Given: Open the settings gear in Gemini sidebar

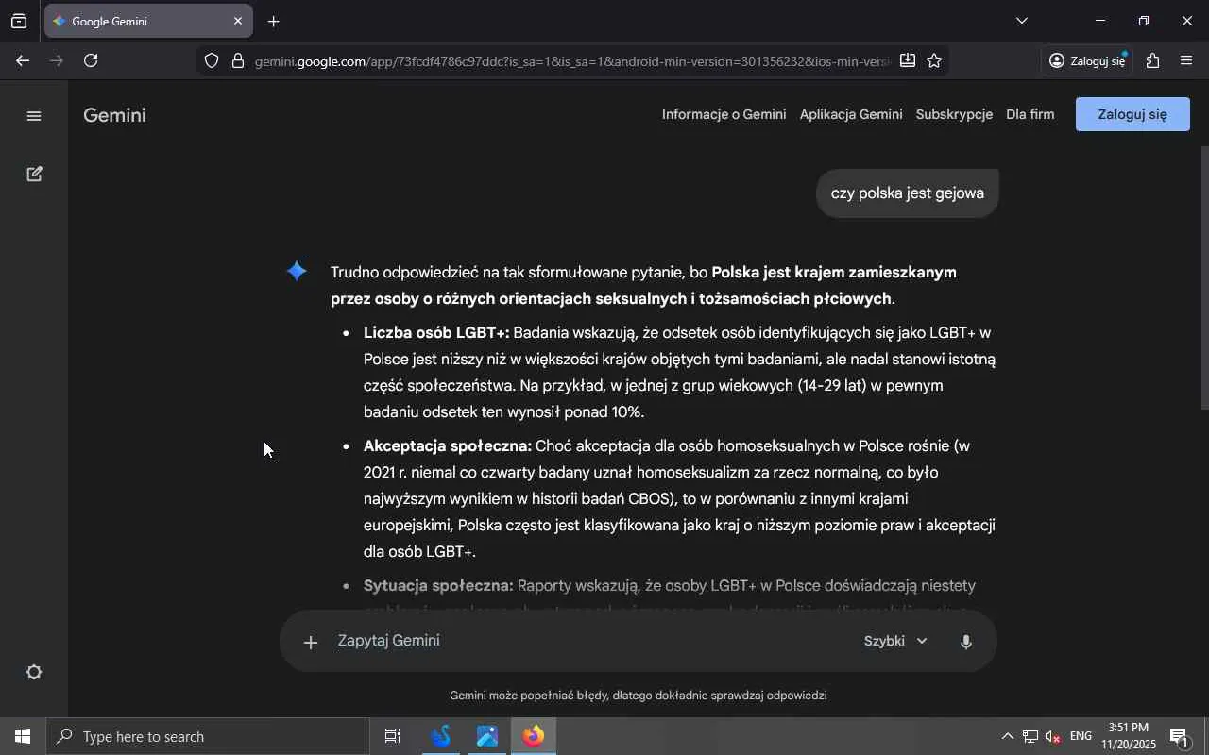Looking at the screenshot, I should (x=34, y=672).
